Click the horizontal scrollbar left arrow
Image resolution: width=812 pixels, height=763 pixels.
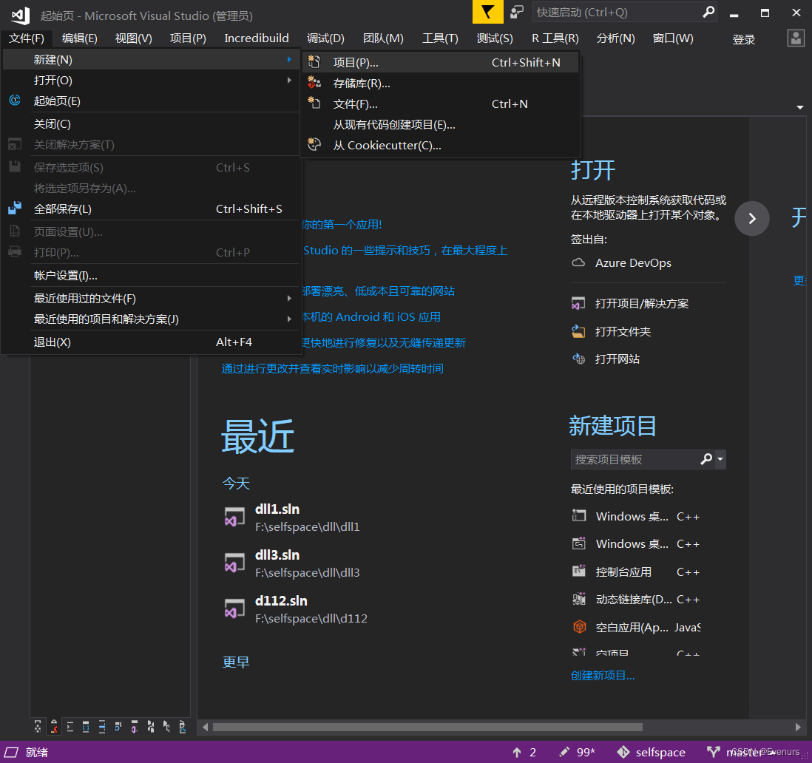(x=205, y=727)
